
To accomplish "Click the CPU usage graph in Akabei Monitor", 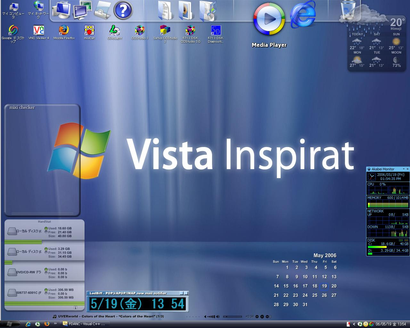I will 388,190.
